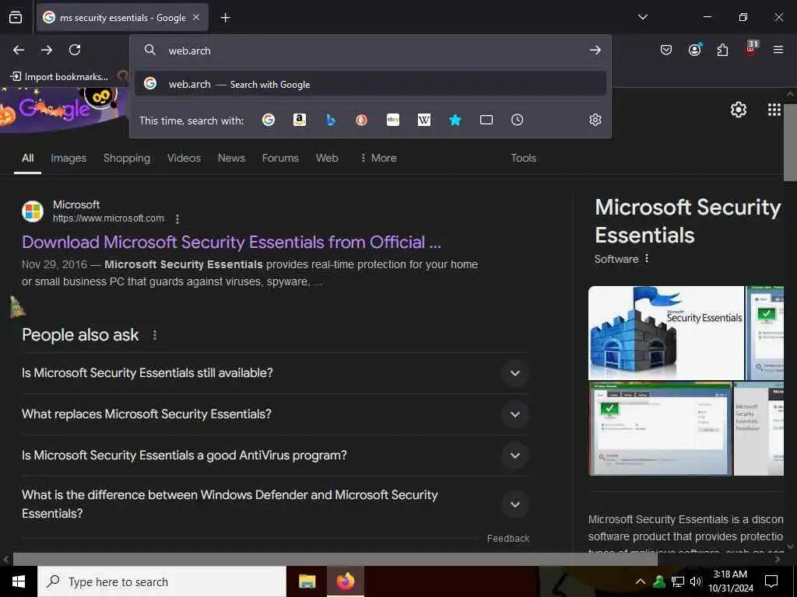Show hidden system tray icons

641,581
